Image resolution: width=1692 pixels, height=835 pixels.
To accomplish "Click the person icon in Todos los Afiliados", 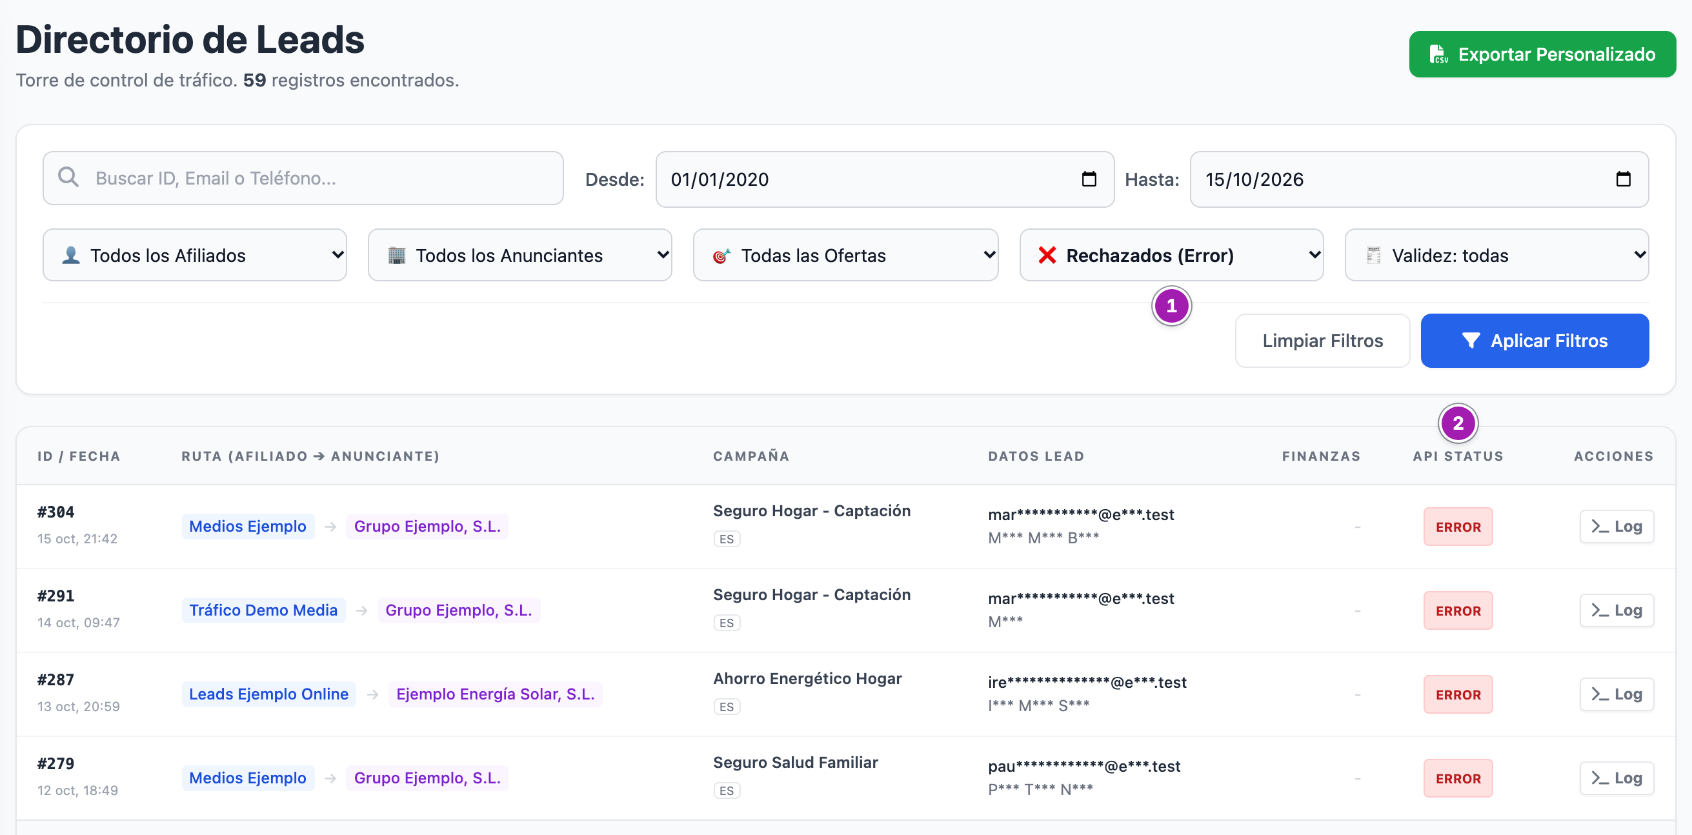I will click(x=71, y=255).
